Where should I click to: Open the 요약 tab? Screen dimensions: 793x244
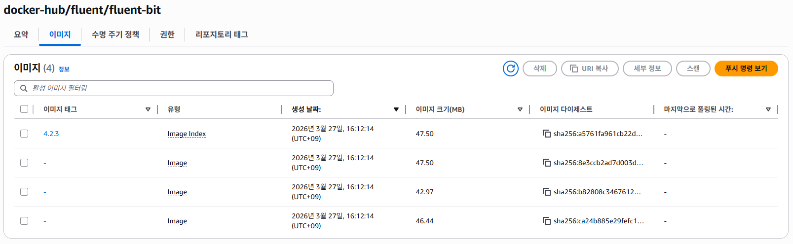coord(21,35)
